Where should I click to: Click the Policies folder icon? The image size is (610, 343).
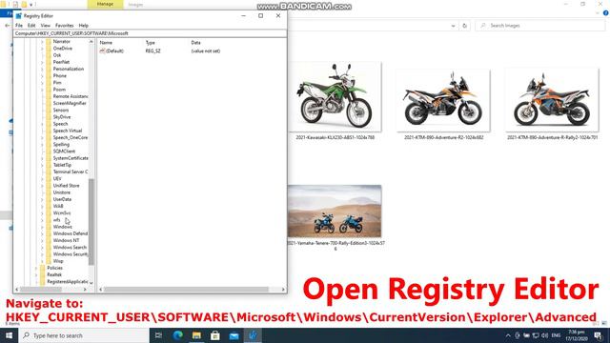42,268
